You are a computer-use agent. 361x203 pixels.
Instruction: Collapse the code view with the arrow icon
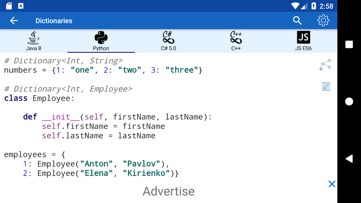click(326, 87)
